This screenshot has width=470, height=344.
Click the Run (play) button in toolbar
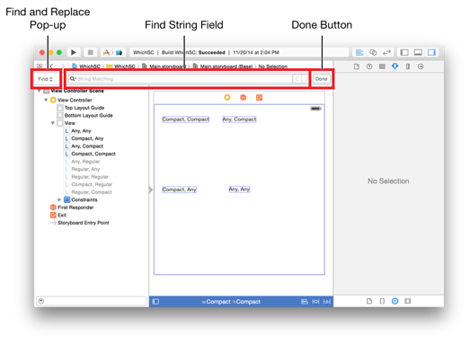tap(74, 52)
